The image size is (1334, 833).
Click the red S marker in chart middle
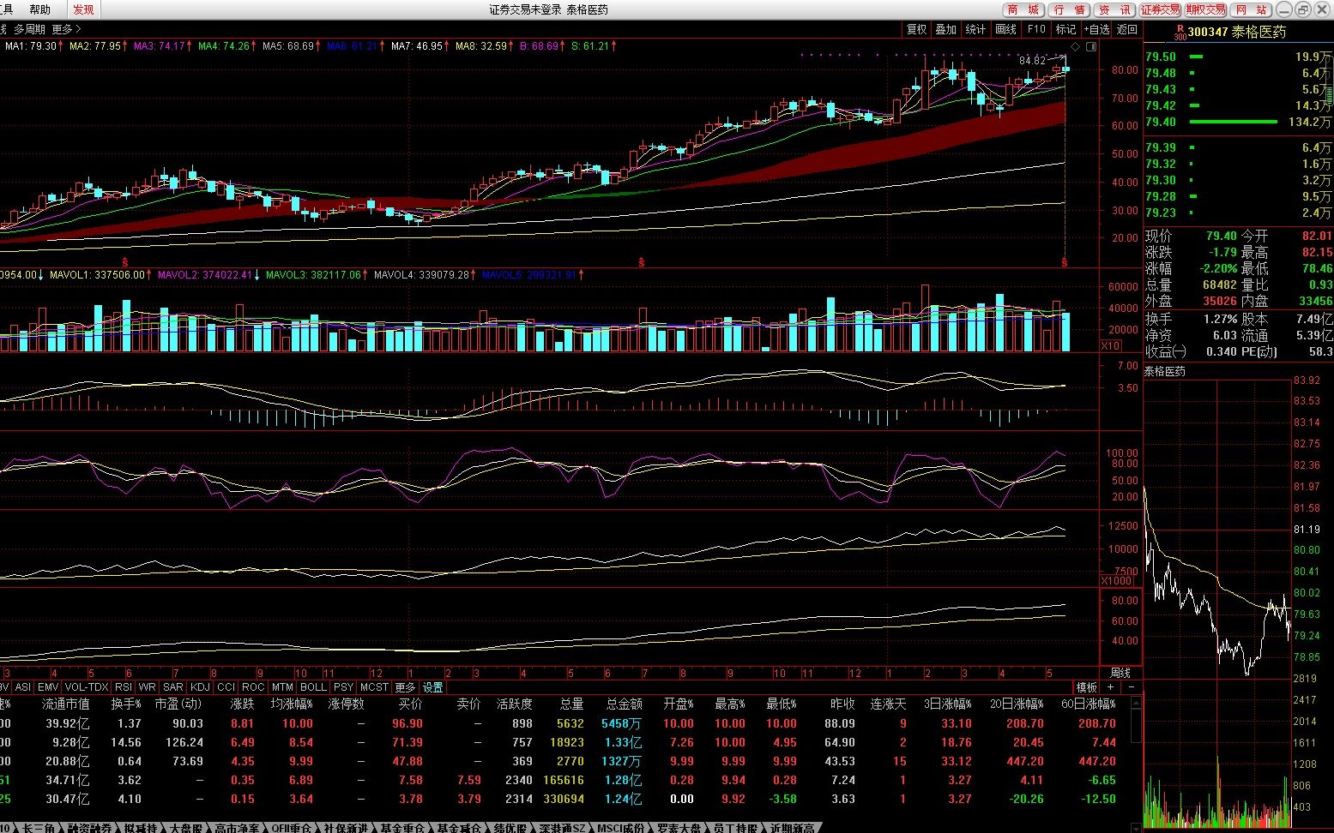click(x=642, y=261)
